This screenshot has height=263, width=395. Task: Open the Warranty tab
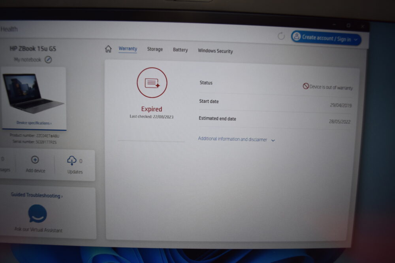click(128, 48)
